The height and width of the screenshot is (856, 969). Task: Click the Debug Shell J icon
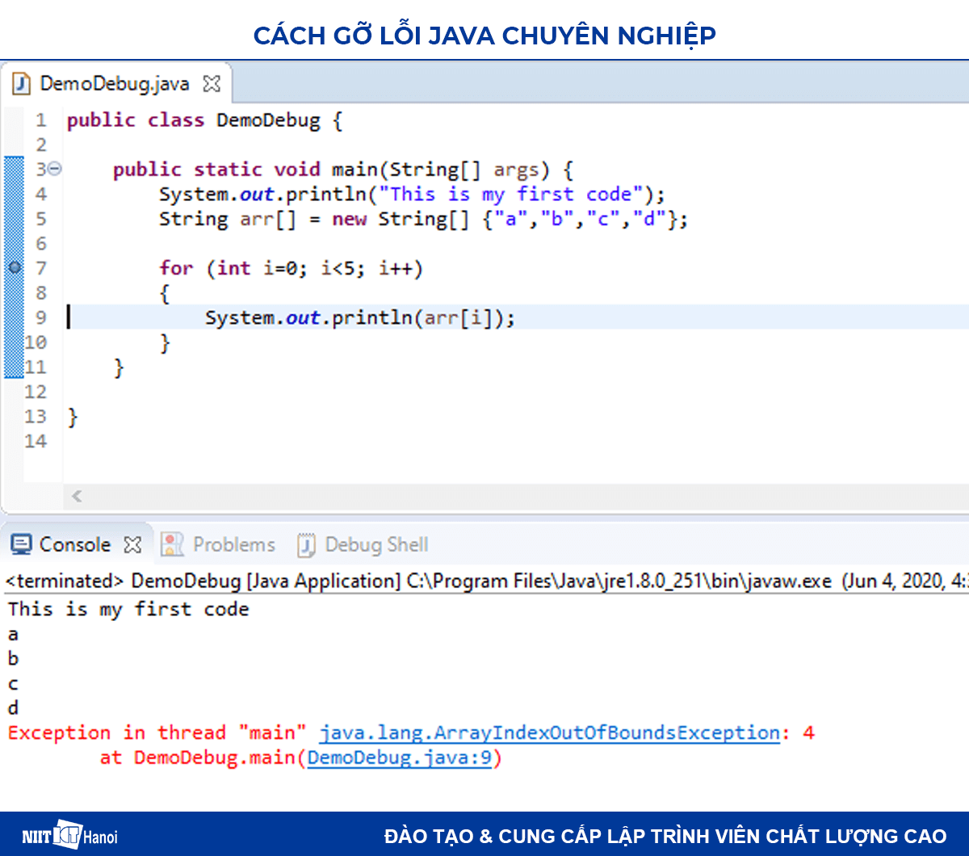pos(306,545)
